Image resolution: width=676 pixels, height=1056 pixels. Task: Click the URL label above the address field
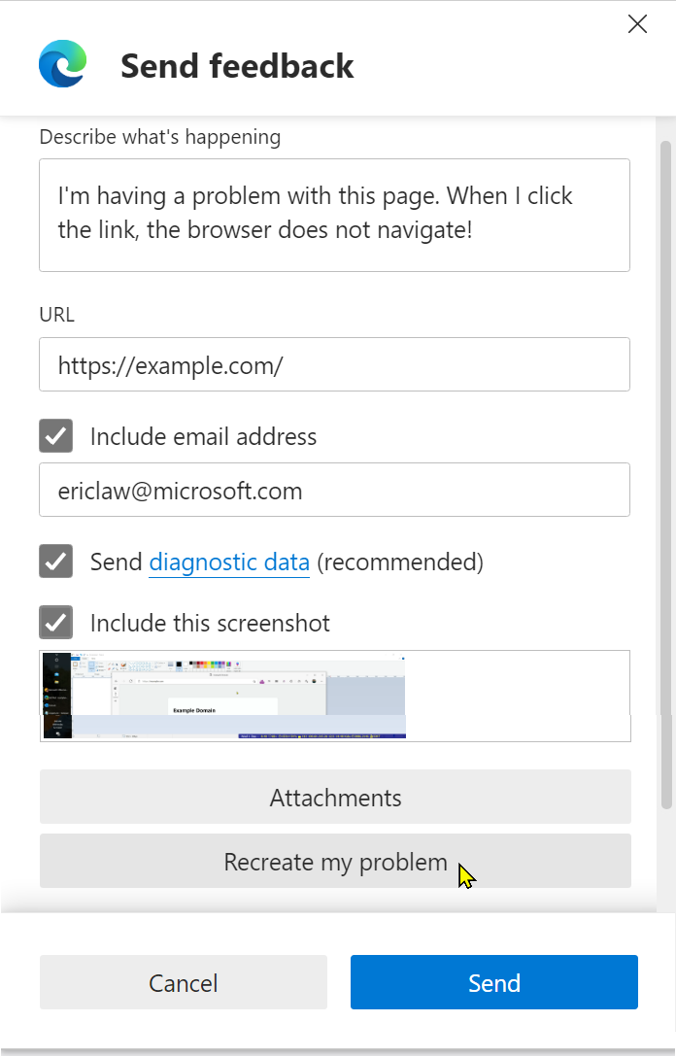point(56,315)
